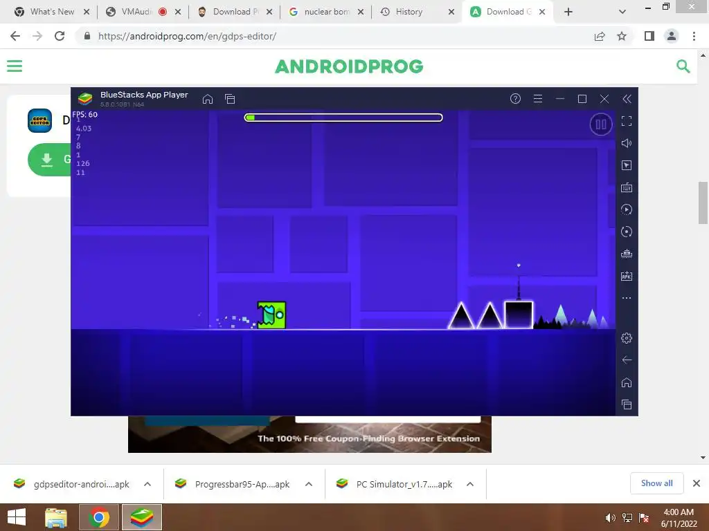Click the address bar URL
Image resolution: width=709 pixels, height=531 pixels.
187,36
